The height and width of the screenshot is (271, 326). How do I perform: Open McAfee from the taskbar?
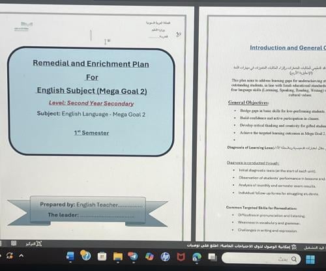[x=181, y=257]
